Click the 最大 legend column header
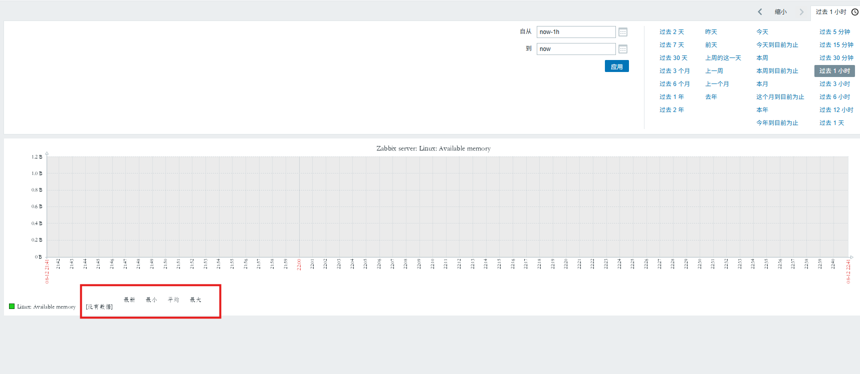 [x=195, y=300]
